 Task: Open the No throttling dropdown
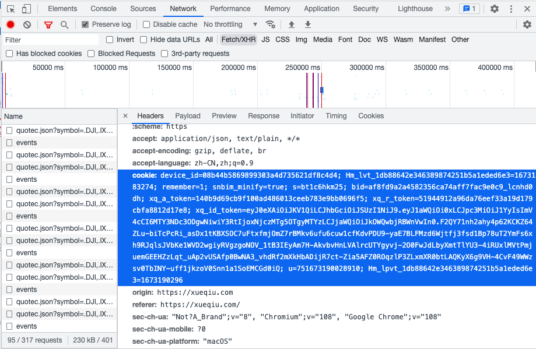pyautogui.click(x=230, y=24)
